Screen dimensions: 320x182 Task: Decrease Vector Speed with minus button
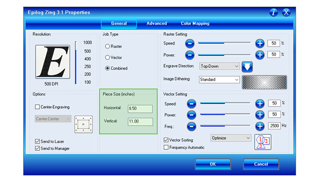[191, 104]
